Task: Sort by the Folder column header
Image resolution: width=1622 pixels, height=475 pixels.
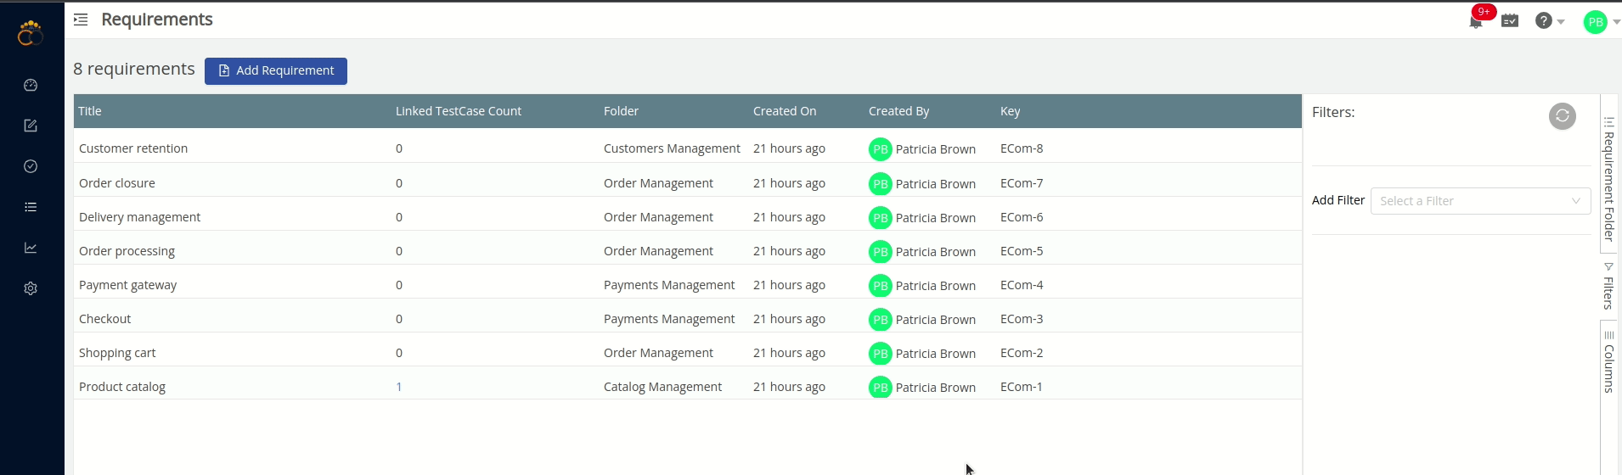Action: (621, 111)
